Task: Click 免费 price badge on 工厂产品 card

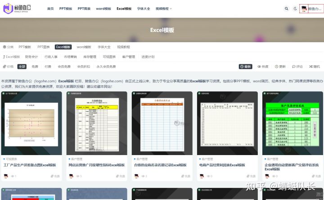Action: [55, 176]
